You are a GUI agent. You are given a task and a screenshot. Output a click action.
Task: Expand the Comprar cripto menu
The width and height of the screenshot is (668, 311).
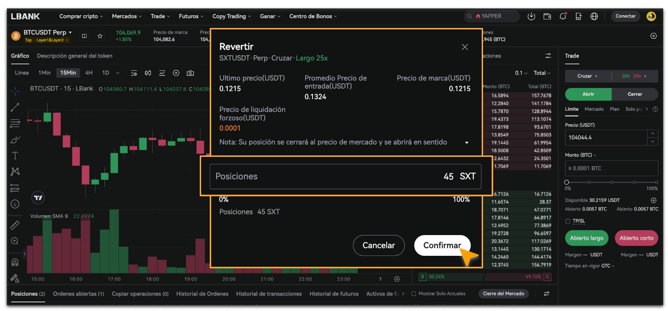(x=81, y=16)
